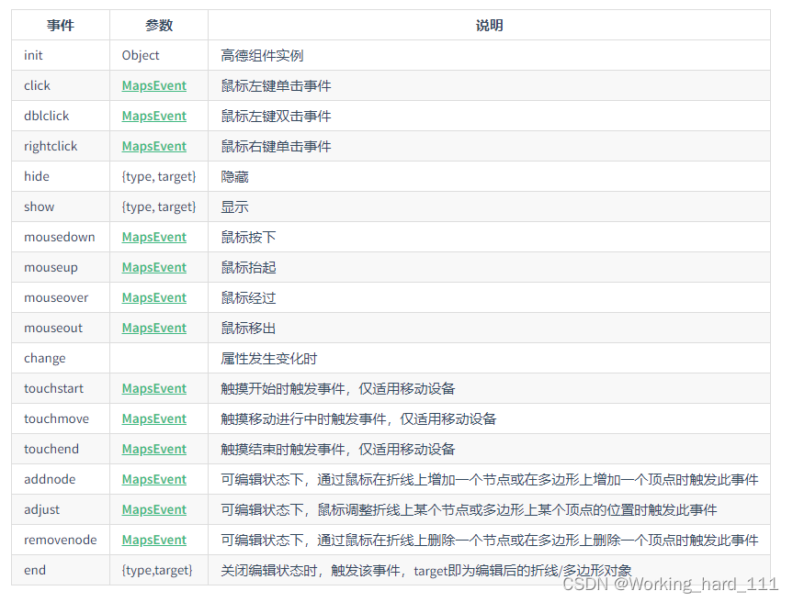Select the click event cell
Viewport: 793px width, 602px height.
tap(61, 86)
